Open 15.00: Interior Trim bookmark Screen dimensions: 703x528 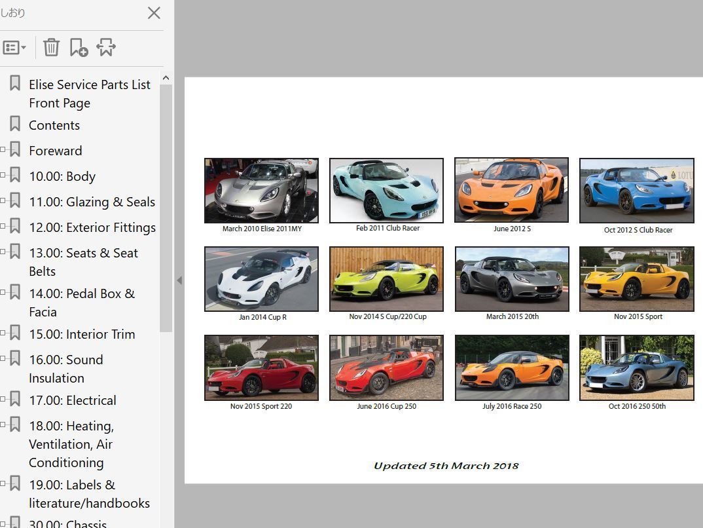(82, 334)
